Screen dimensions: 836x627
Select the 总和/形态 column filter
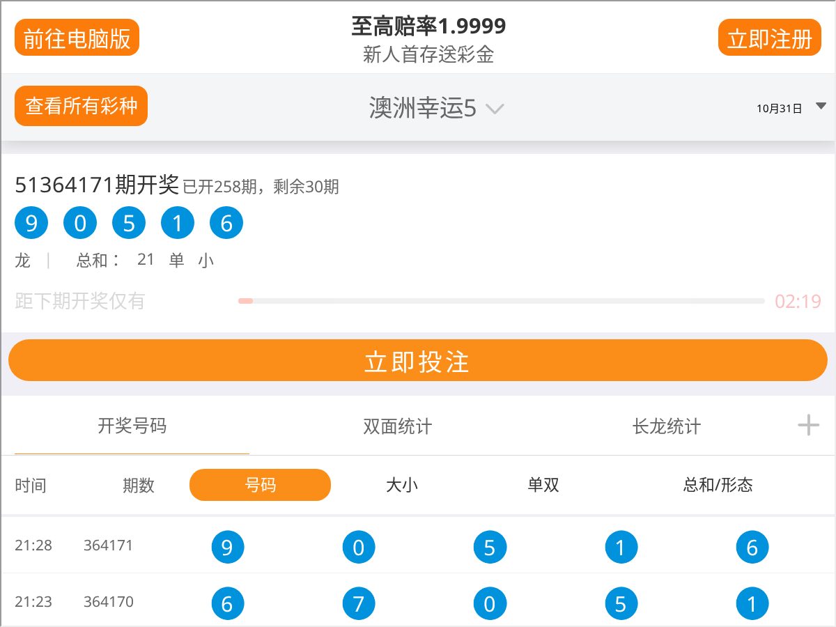[718, 485]
